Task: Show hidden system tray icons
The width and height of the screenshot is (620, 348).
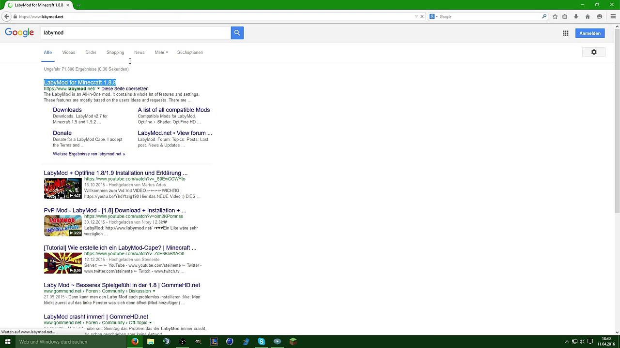Action: [x=567, y=342]
